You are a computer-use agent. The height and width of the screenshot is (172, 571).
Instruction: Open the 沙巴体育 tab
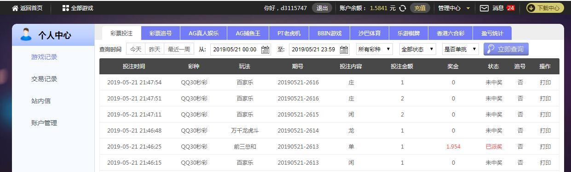pos(369,33)
